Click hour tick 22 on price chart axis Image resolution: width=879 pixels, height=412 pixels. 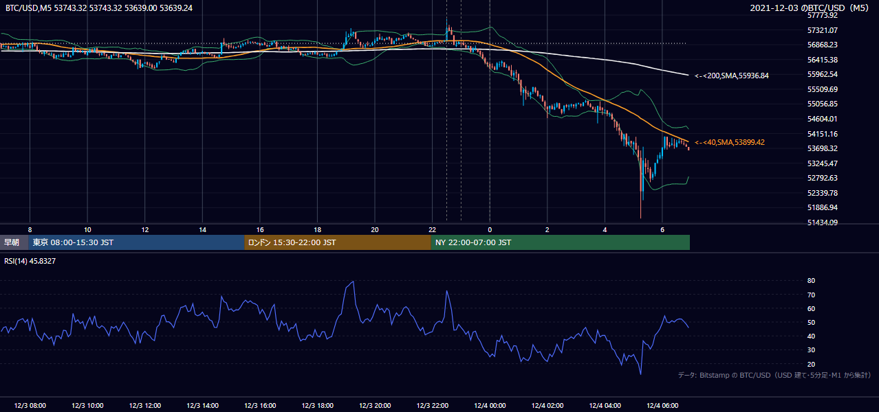pyautogui.click(x=432, y=229)
